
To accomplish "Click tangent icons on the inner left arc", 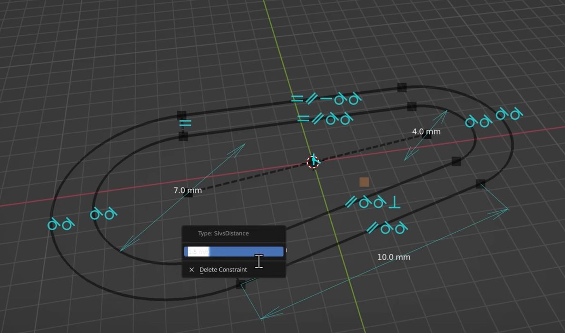I will (104, 214).
